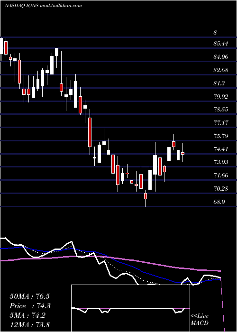Click the lowest candlestick near 68.9

tap(146, 198)
